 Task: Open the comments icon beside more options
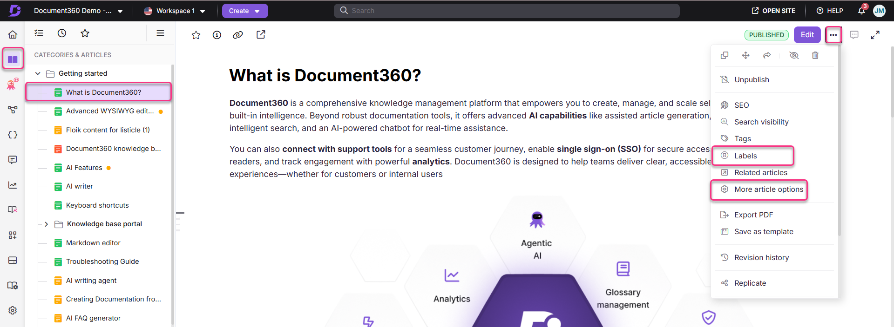[x=854, y=35]
